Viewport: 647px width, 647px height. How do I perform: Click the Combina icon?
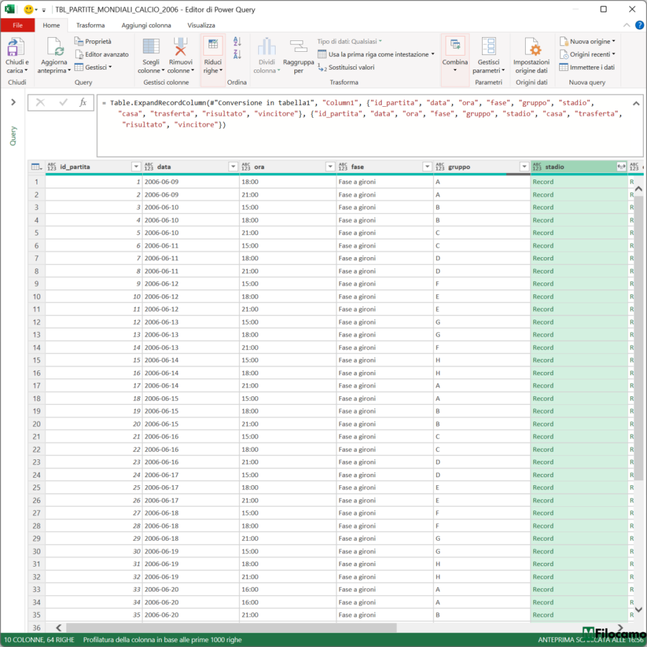455,45
